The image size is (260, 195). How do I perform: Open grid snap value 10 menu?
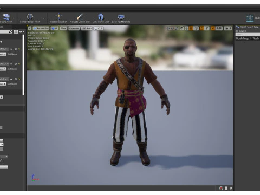[x=196, y=28]
